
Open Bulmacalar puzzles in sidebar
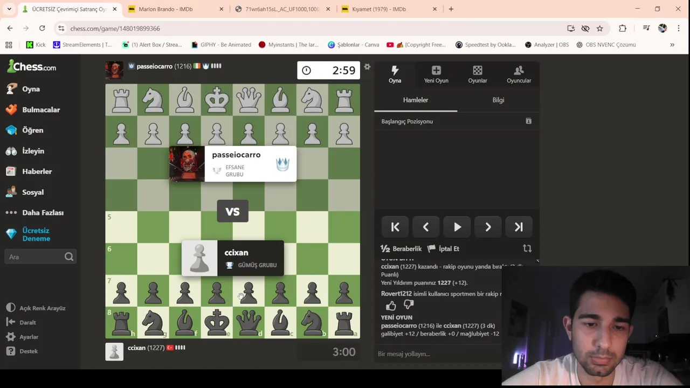[33, 109]
